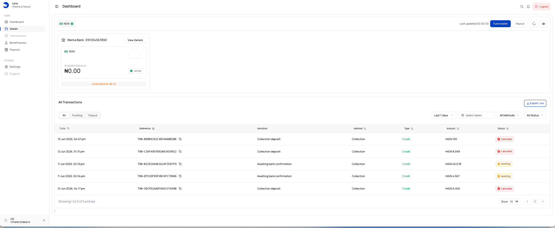Copy reference TXN-022E2A4A61624F3587F9
555x228 pixels.
click(180, 164)
